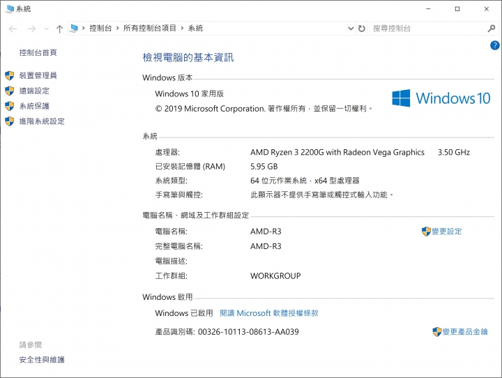Click 檢視電腦的基本資訊 heading
502x378 pixels.
[188, 57]
